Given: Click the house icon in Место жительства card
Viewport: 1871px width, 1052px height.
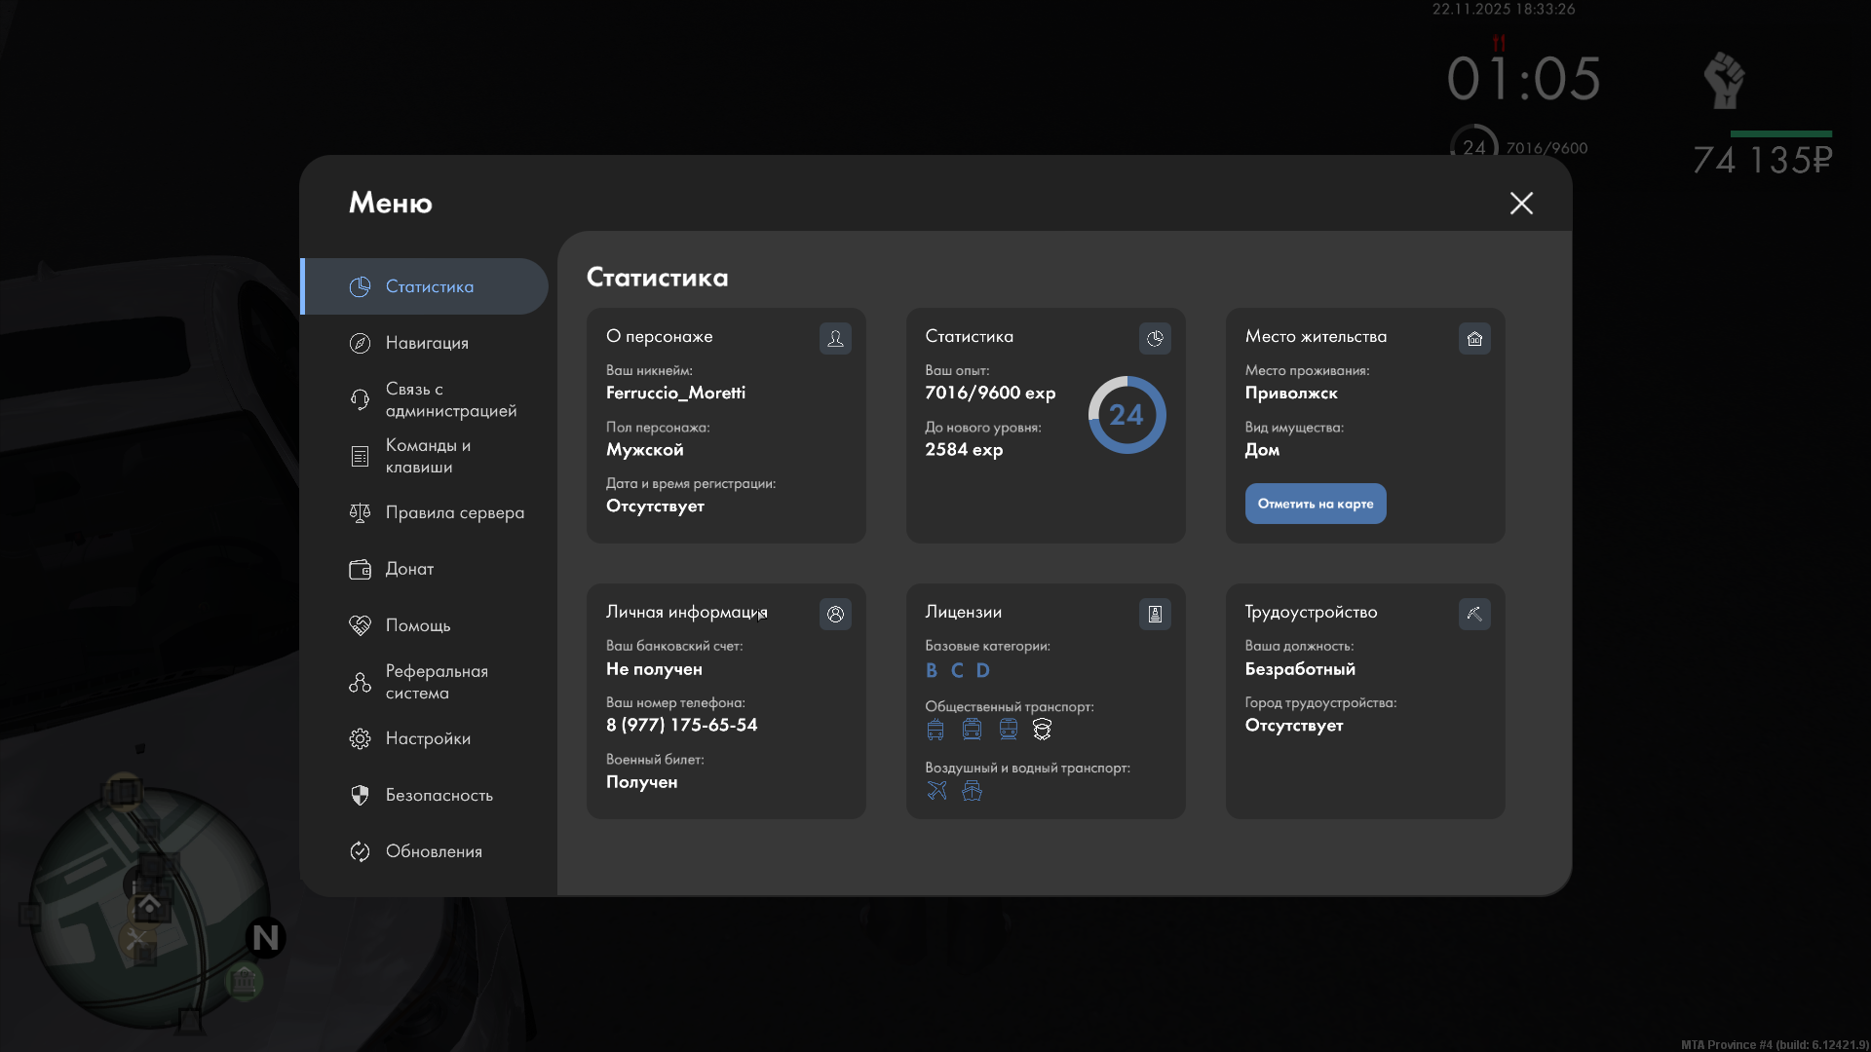Looking at the screenshot, I should 1474,338.
